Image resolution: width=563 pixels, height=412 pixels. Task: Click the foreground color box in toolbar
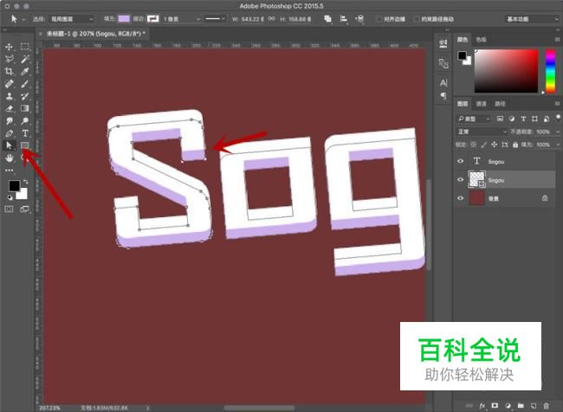point(14,186)
